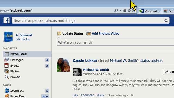The width and height of the screenshot is (174, 98).
Task: Open Cassie Lokker's profile link
Action: 85,60
